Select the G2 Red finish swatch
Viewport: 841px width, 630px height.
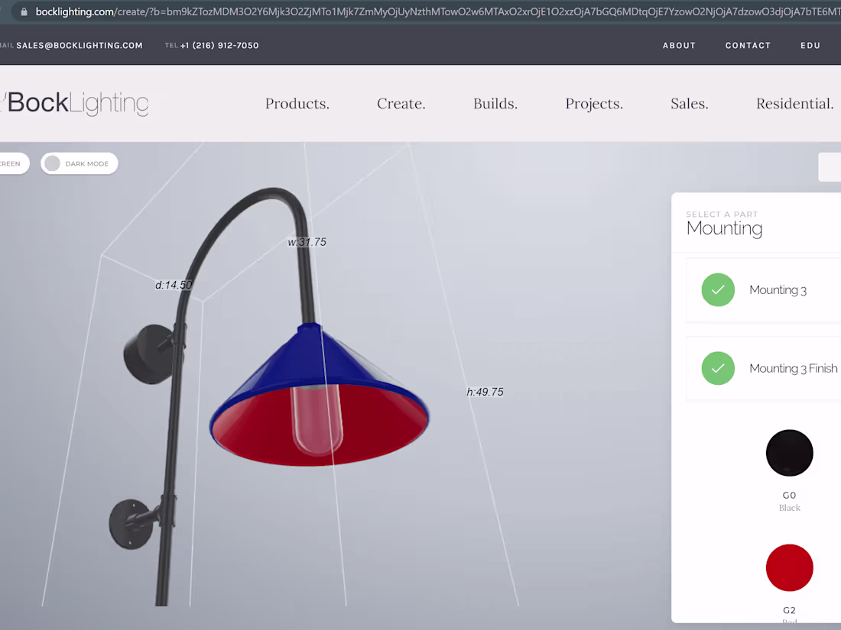pyautogui.click(x=789, y=567)
